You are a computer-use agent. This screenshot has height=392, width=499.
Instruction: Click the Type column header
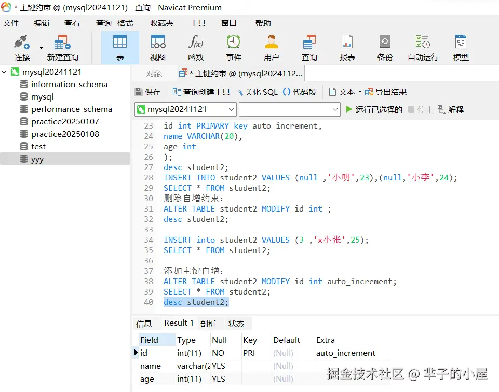(x=193, y=340)
